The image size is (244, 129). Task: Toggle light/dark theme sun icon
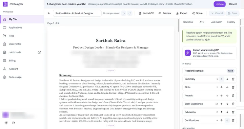(6, 123)
